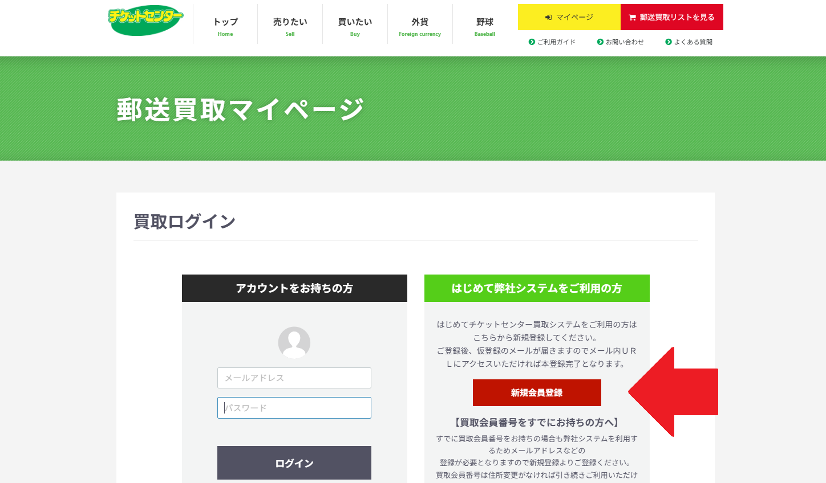The width and height of the screenshot is (826, 483).
Task: Select the はじめて弊社システムをご利用の方 header
Action: pyautogui.click(x=537, y=288)
